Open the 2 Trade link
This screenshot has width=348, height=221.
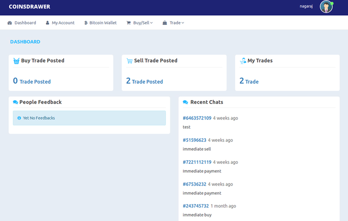click(x=249, y=81)
